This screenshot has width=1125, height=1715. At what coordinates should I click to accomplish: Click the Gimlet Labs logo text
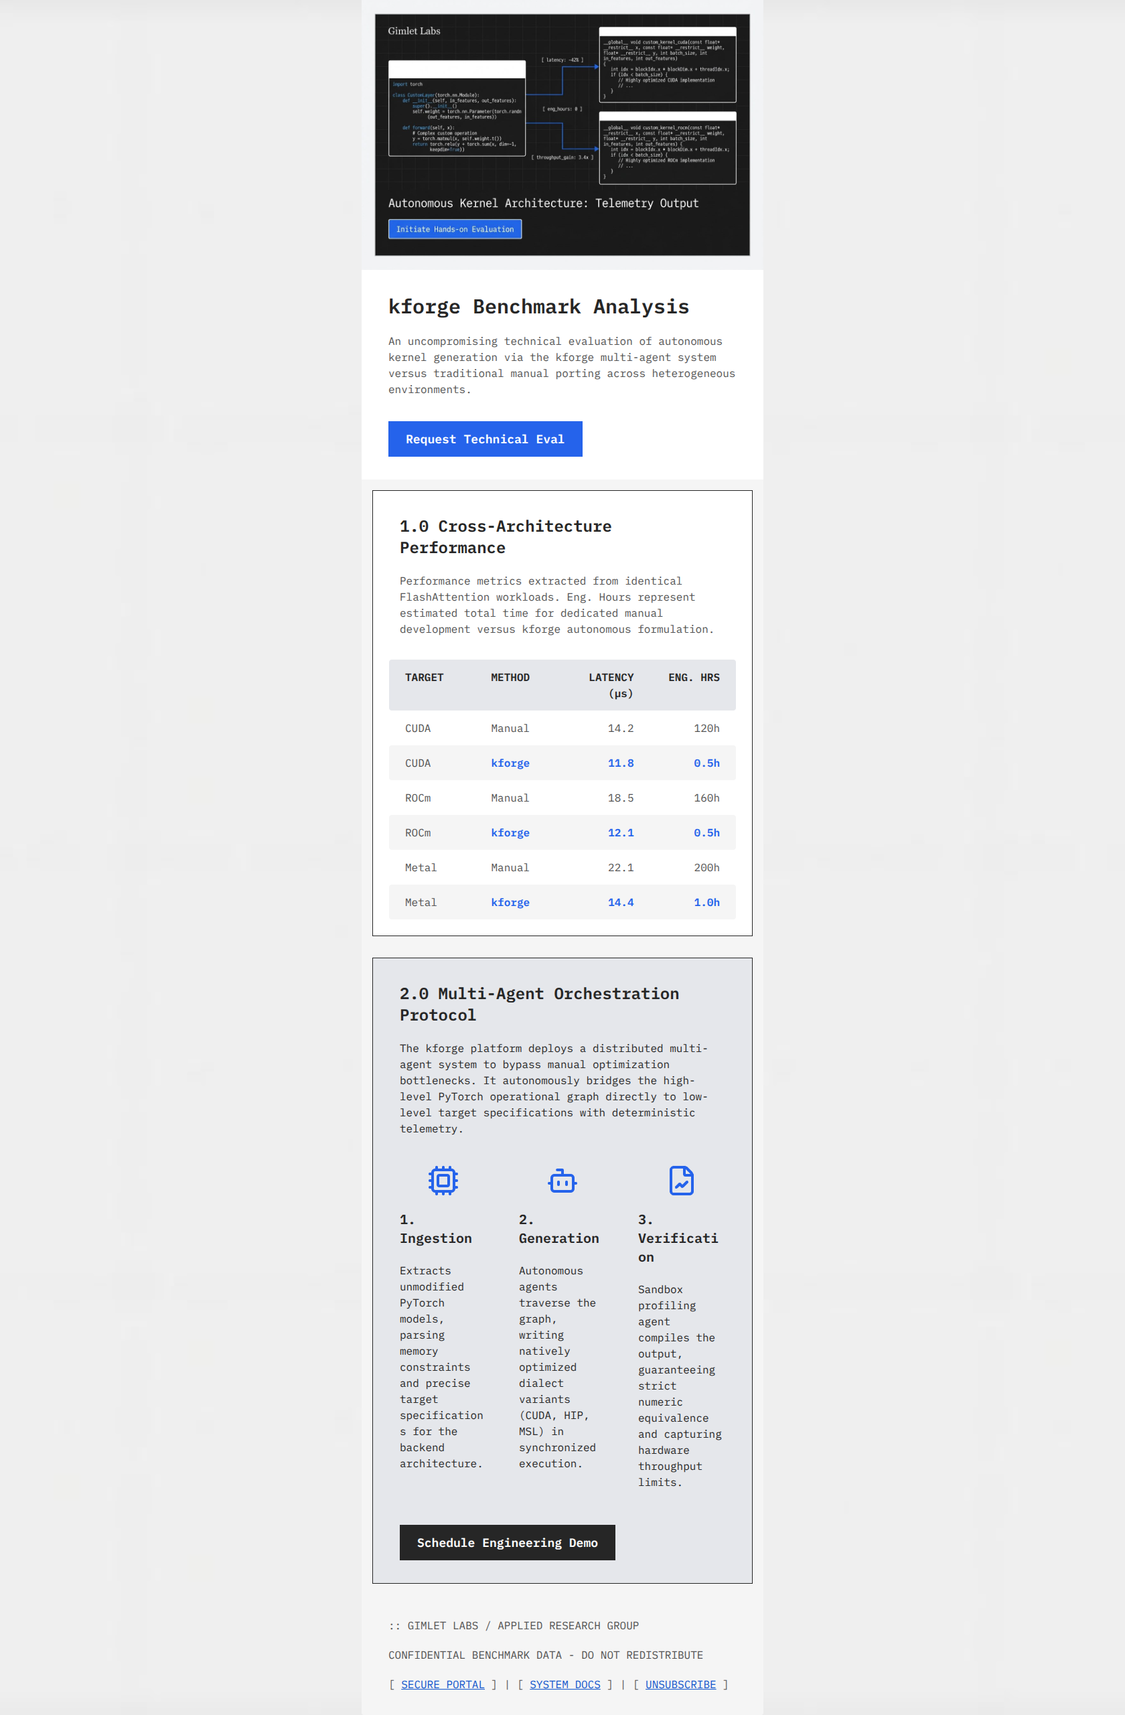(x=413, y=31)
